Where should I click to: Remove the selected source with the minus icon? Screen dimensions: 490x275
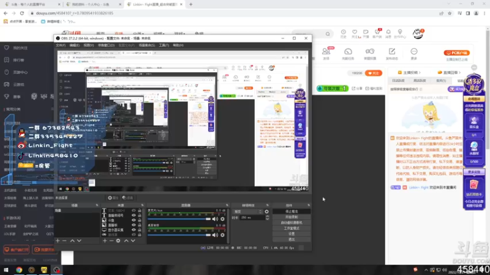[111, 241]
